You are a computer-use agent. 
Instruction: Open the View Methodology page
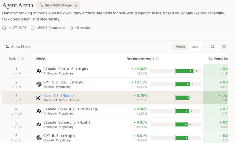[x=58, y=5]
